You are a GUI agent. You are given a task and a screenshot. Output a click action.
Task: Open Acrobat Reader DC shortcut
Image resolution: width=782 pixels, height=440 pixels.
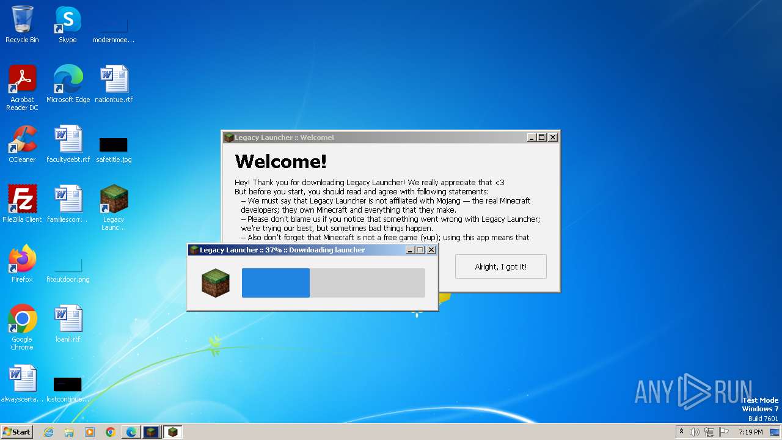point(22,88)
